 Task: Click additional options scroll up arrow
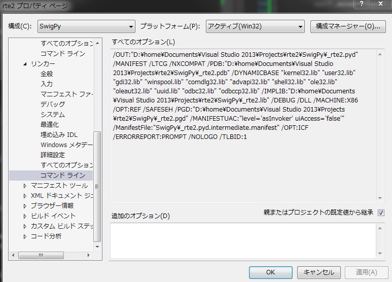click(380, 228)
